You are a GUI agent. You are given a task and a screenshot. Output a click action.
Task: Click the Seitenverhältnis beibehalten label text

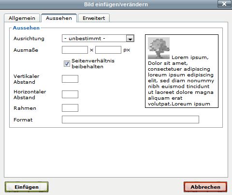(93, 63)
